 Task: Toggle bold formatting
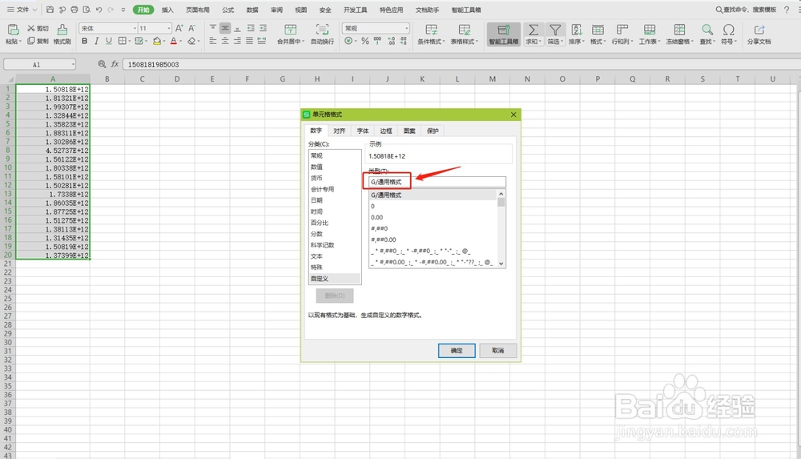coord(84,41)
